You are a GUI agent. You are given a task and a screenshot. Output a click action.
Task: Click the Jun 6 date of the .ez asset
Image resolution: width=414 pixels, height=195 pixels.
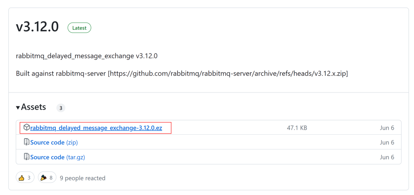tap(387, 128)
